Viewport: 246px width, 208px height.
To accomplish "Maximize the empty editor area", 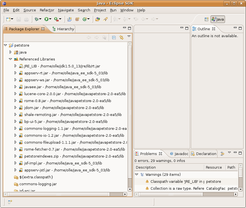I will 187,28.
